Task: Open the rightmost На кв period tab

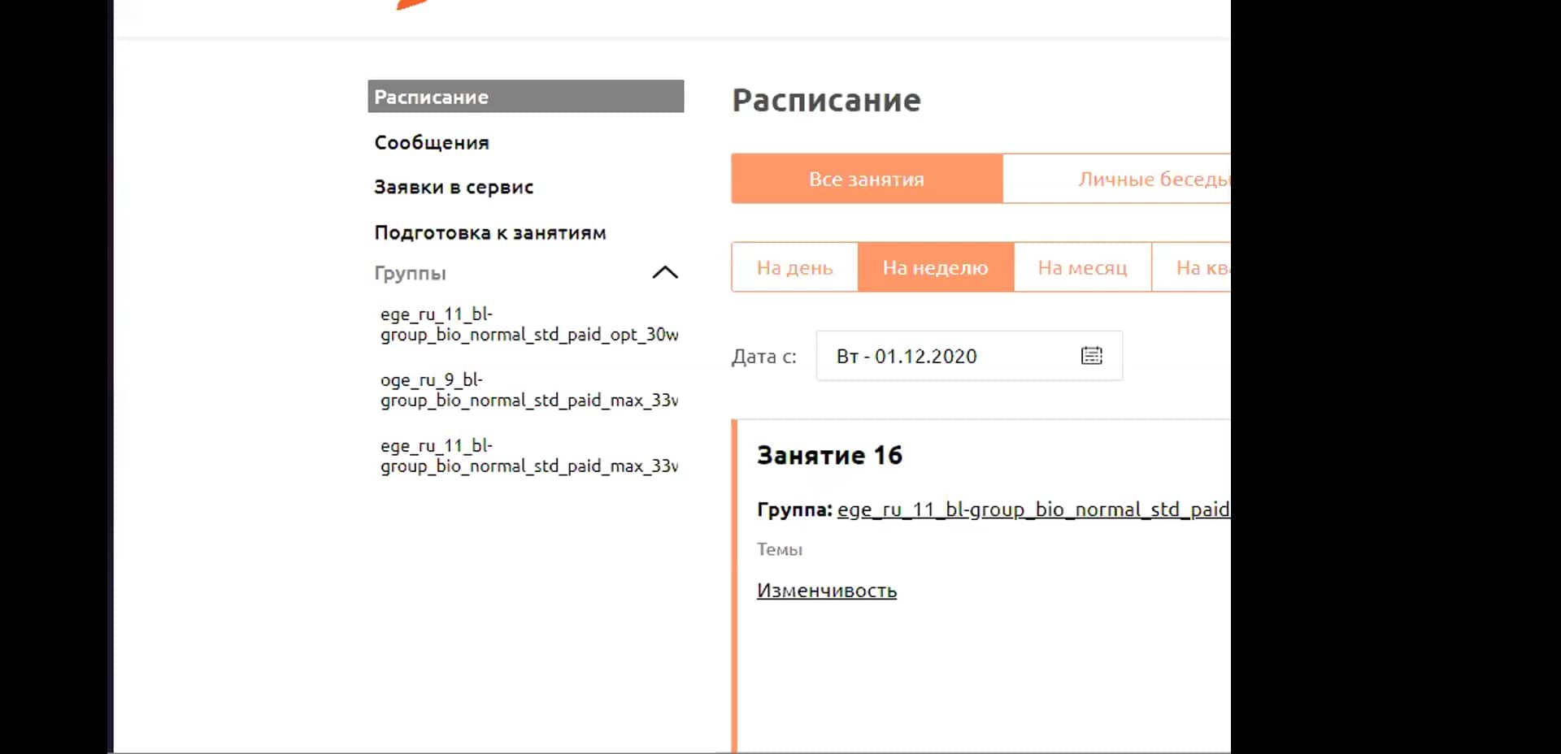Action: (1202, 267)
